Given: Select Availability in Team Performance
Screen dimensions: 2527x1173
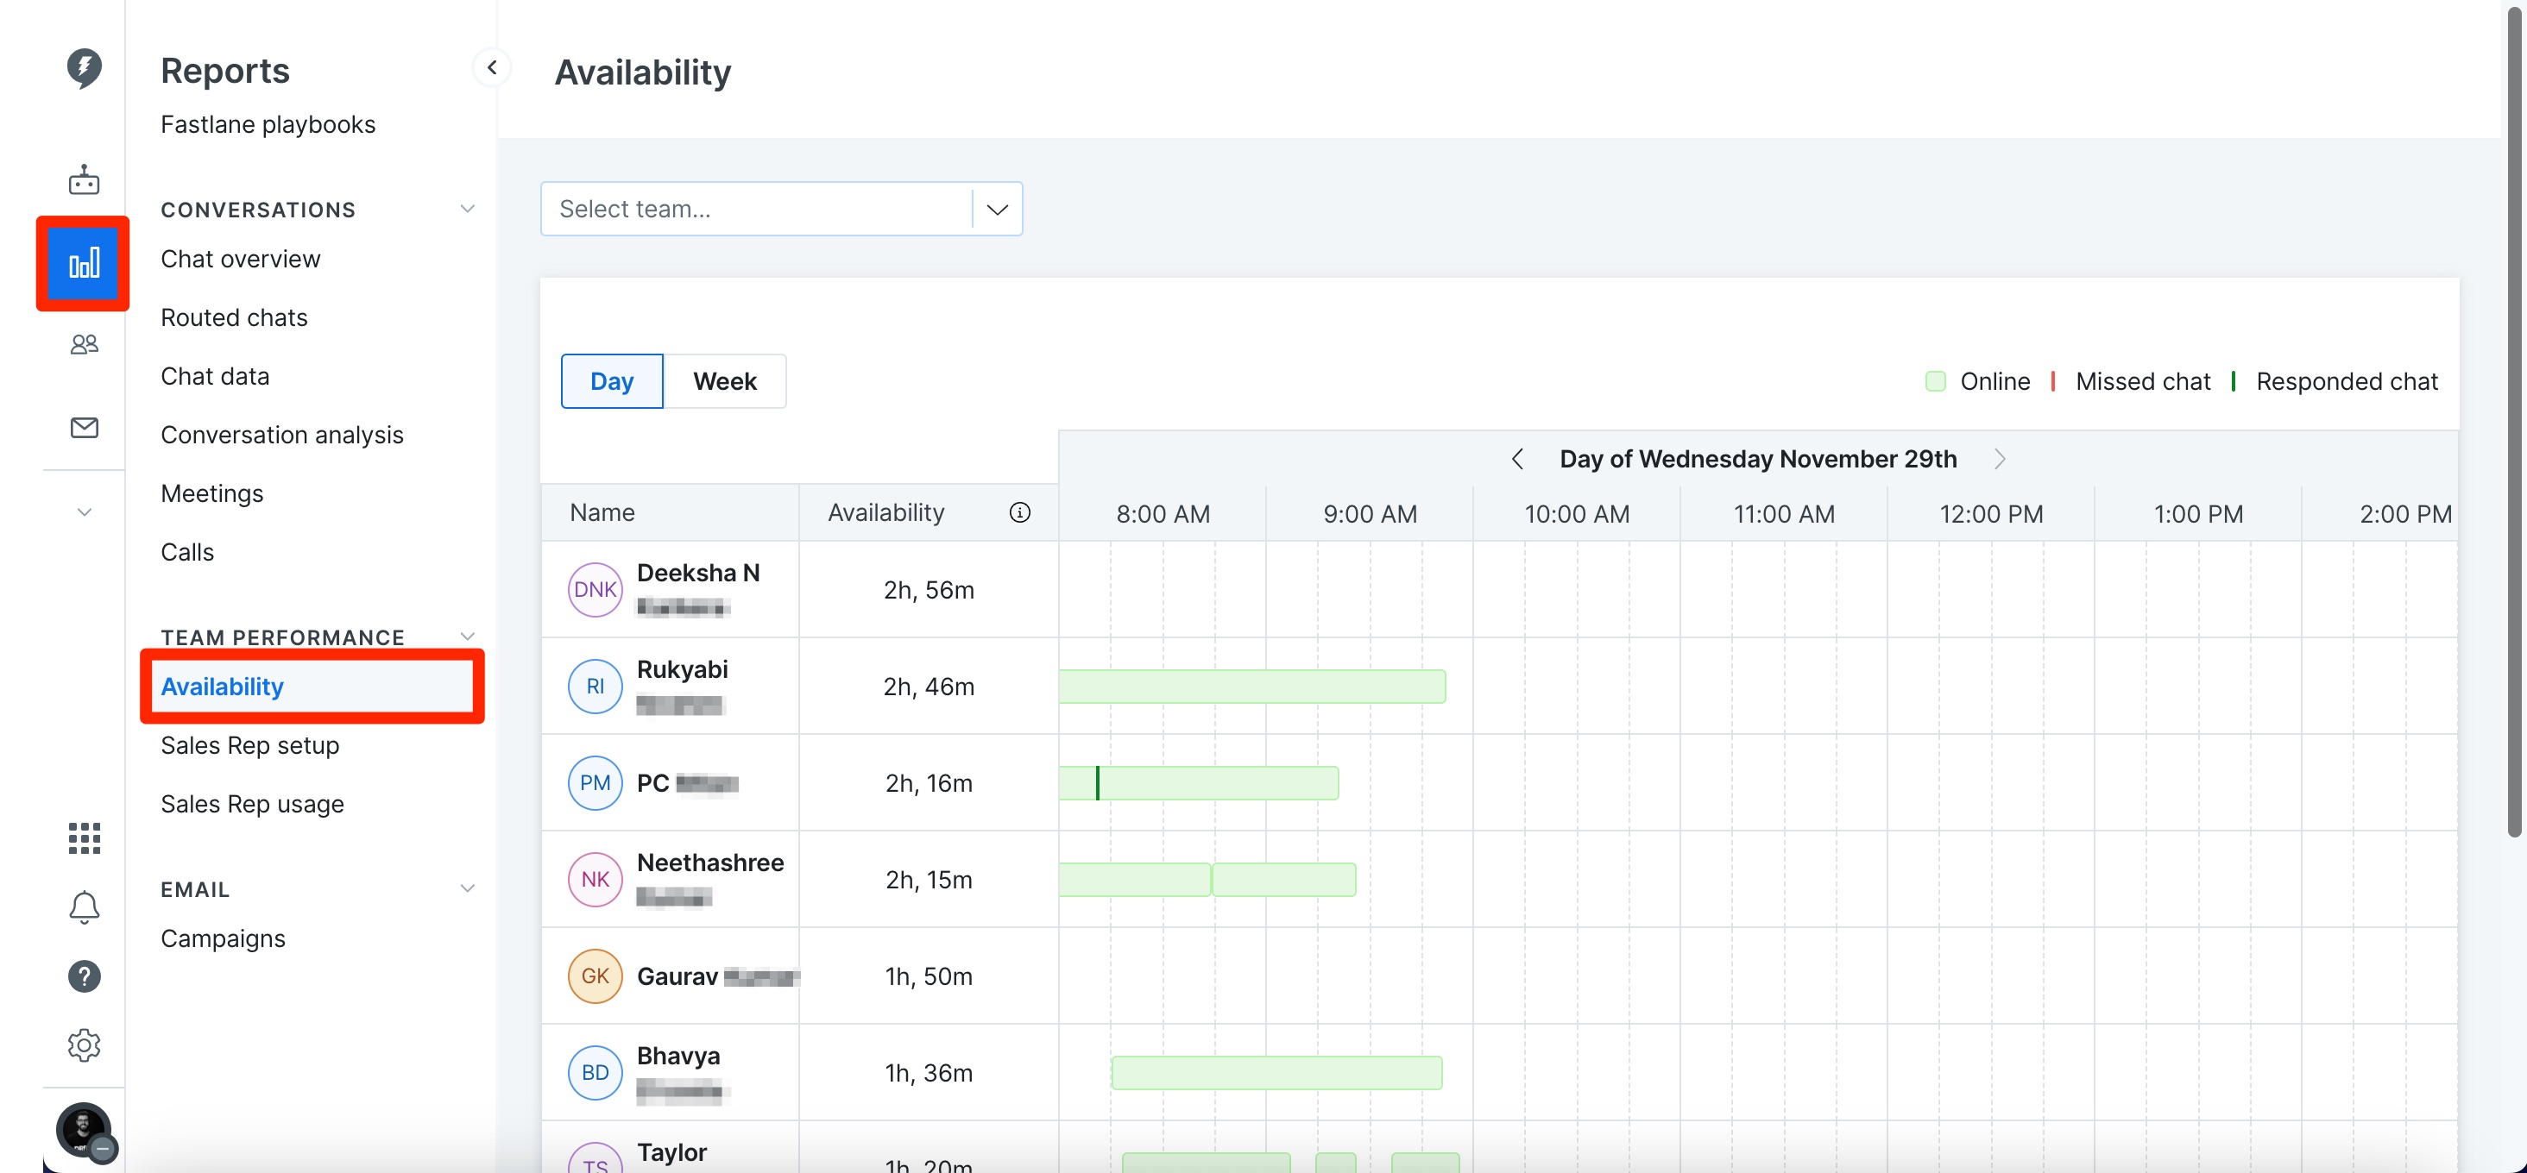Looking at the screenshot, I should 222,687.
